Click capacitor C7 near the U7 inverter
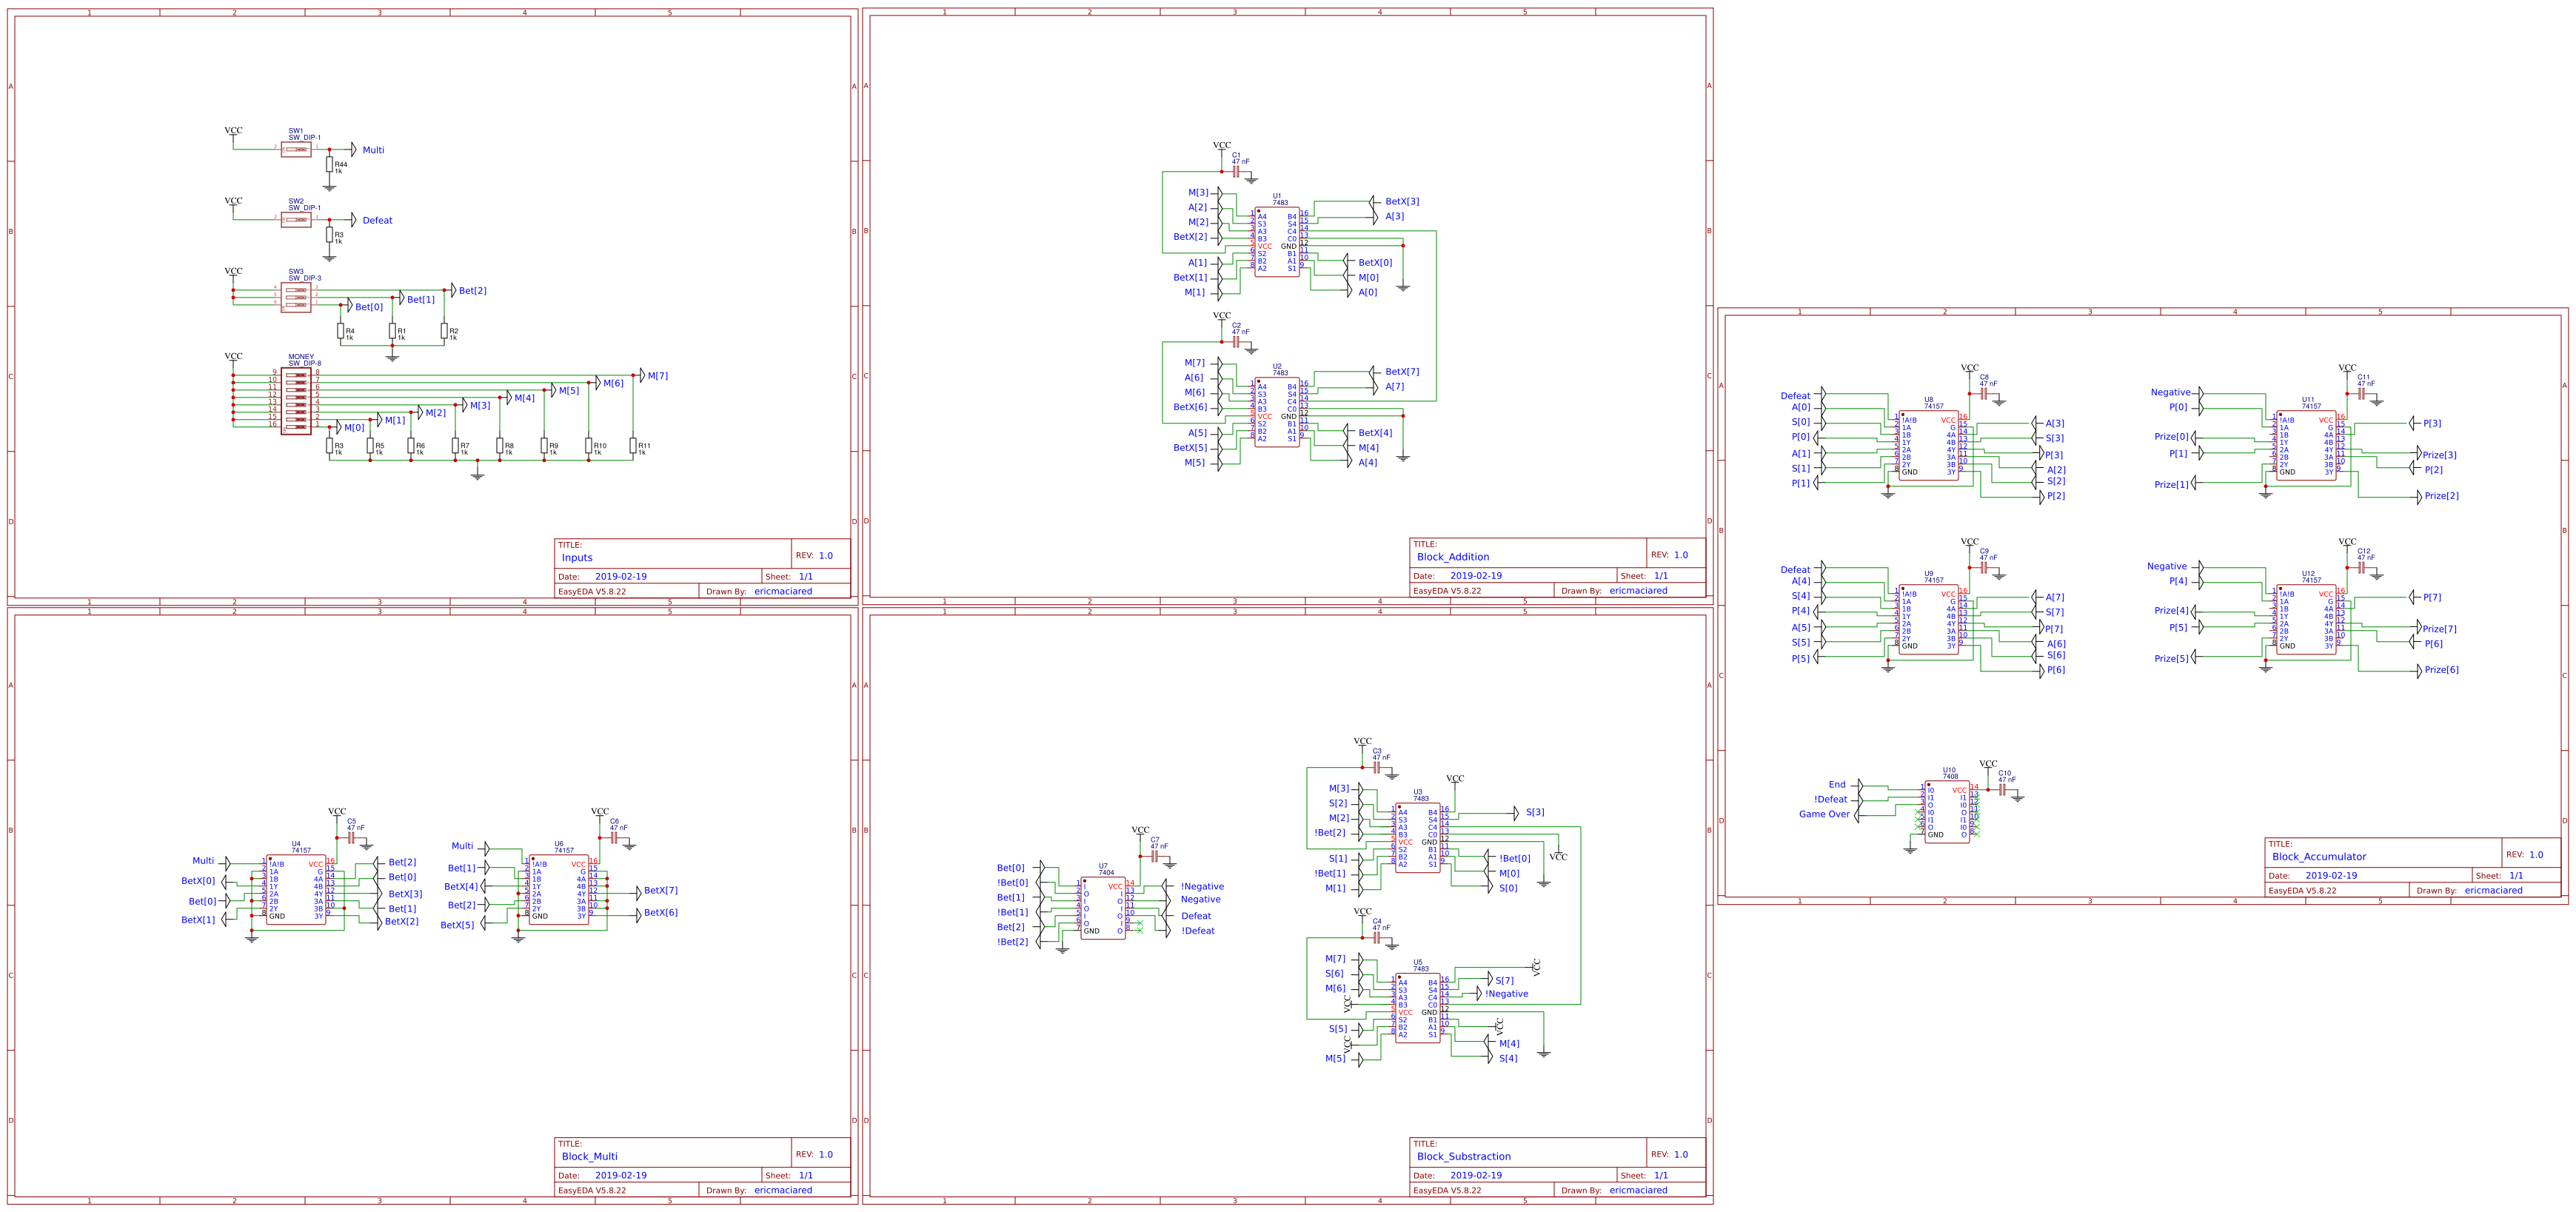 pos(1156,857)
